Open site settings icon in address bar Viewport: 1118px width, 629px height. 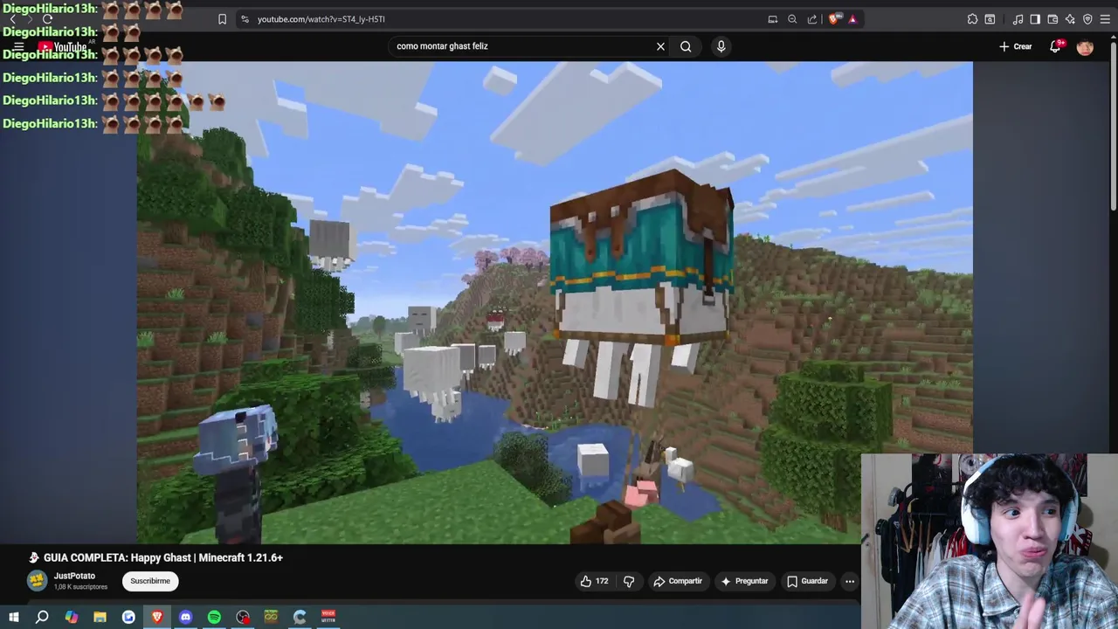(x=245, y=19)
